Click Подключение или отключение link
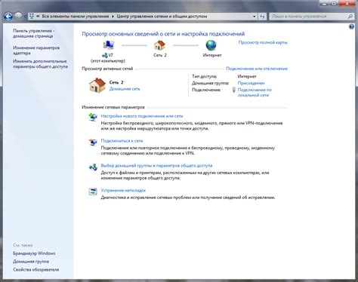This screenshot has width=358, height=282. [x=257, y=69]
